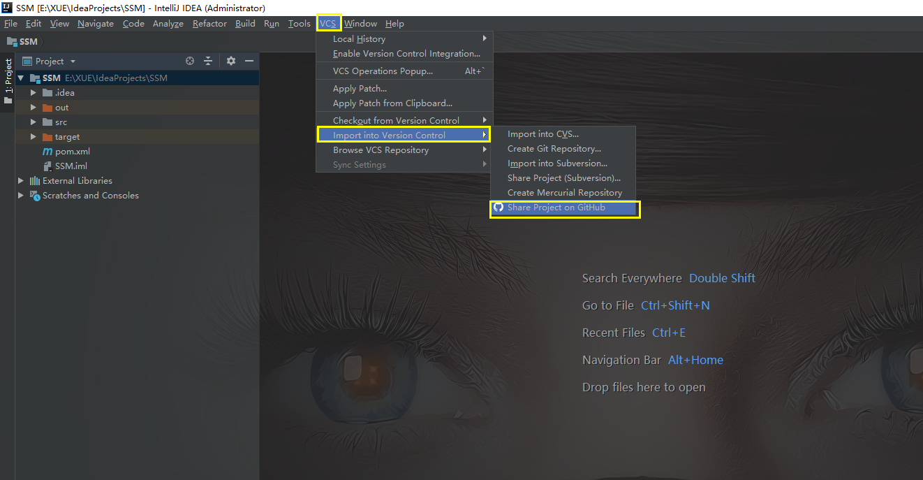Open Project panel settings gear
Screen dimensions: 923x480
click(x=231, y=61)
